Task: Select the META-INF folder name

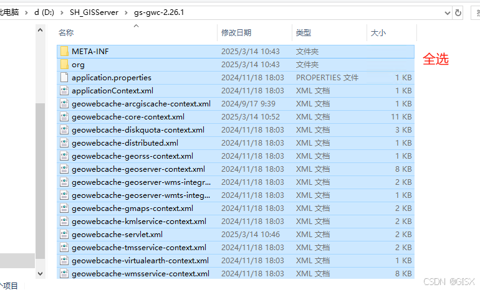Action: 90,51
